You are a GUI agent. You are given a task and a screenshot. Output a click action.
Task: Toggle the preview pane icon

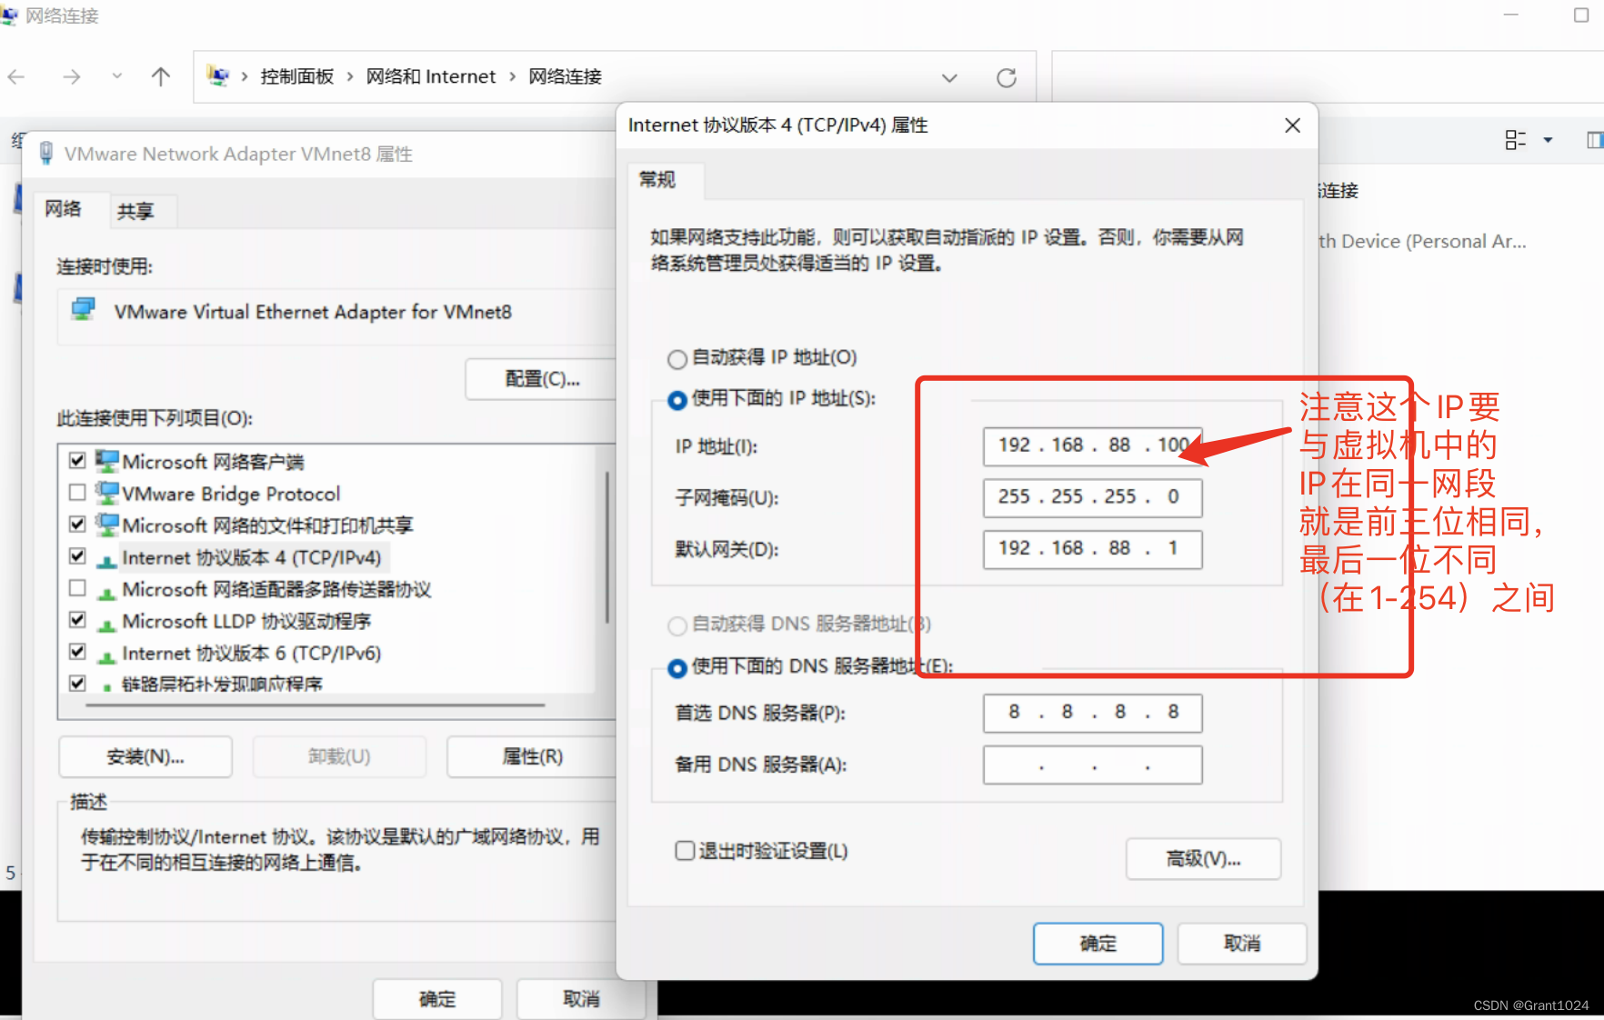[x=1594, y=140]
